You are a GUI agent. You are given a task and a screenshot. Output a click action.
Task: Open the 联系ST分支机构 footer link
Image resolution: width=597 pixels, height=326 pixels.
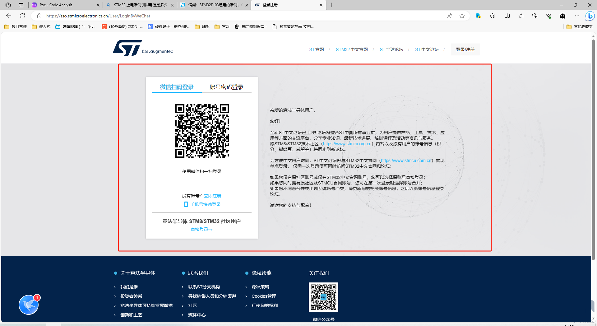204,287
